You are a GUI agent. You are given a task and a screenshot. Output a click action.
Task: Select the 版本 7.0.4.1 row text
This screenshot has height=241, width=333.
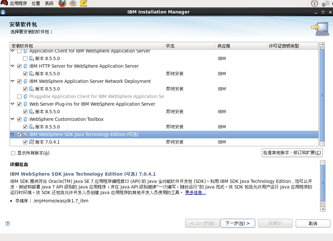pos(47,142)
